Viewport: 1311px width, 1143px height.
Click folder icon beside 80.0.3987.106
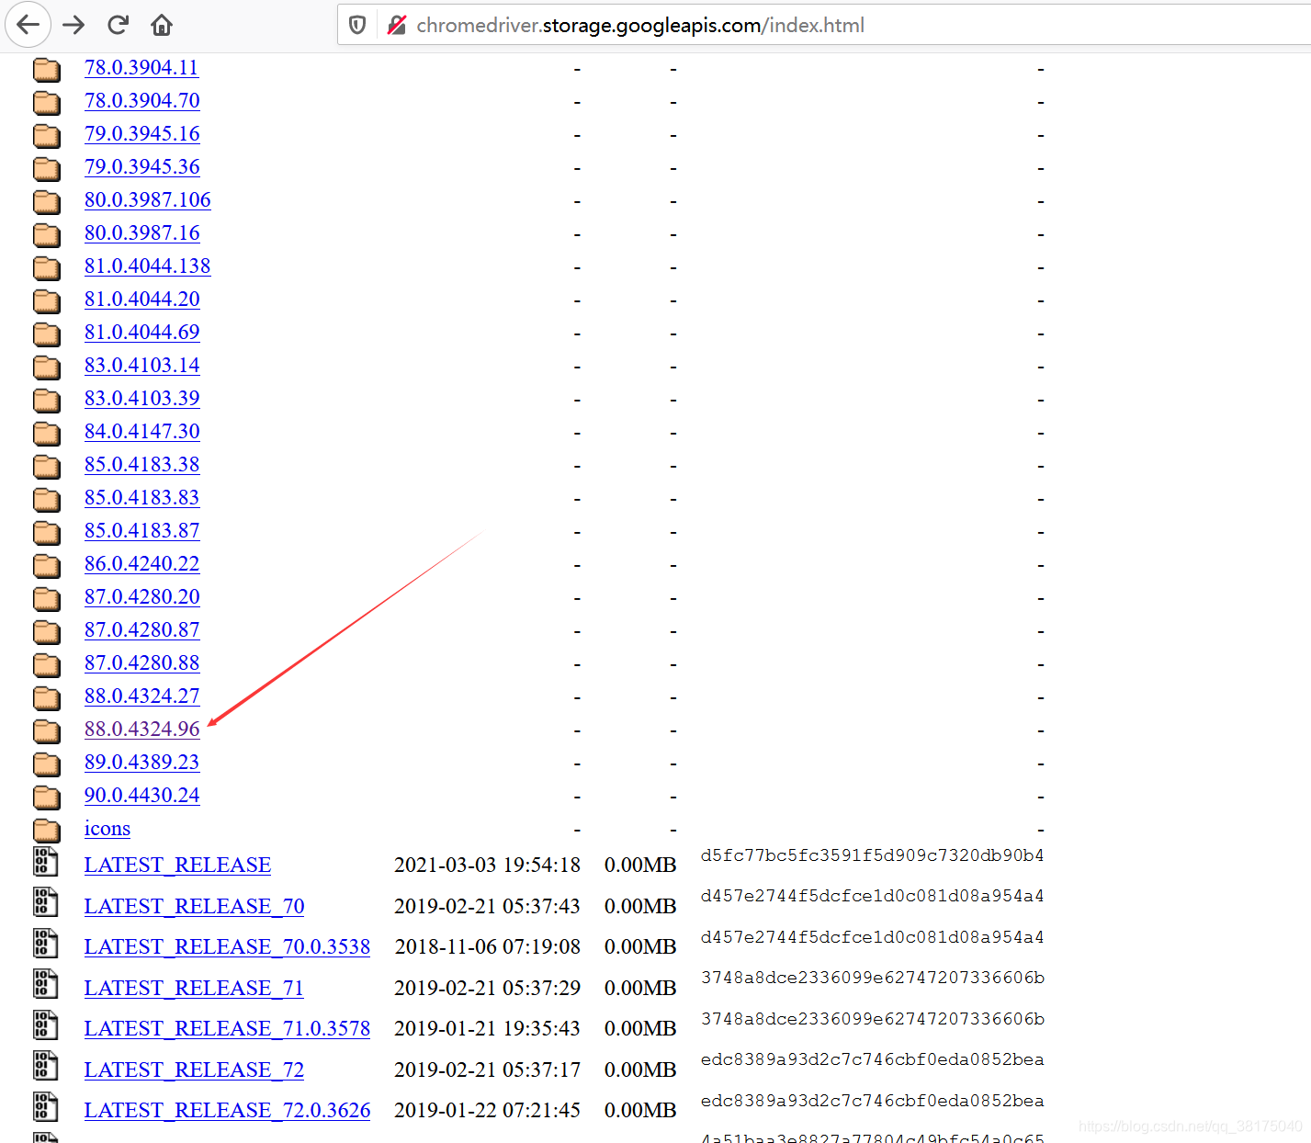tap(47, 201)
